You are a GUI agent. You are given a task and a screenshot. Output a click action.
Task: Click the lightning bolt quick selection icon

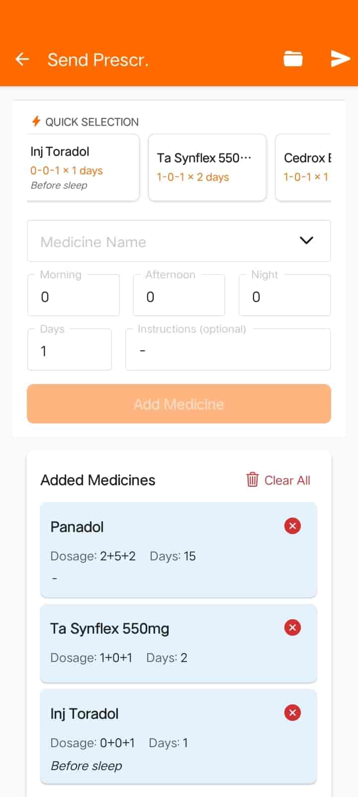[x=35, y=121]
